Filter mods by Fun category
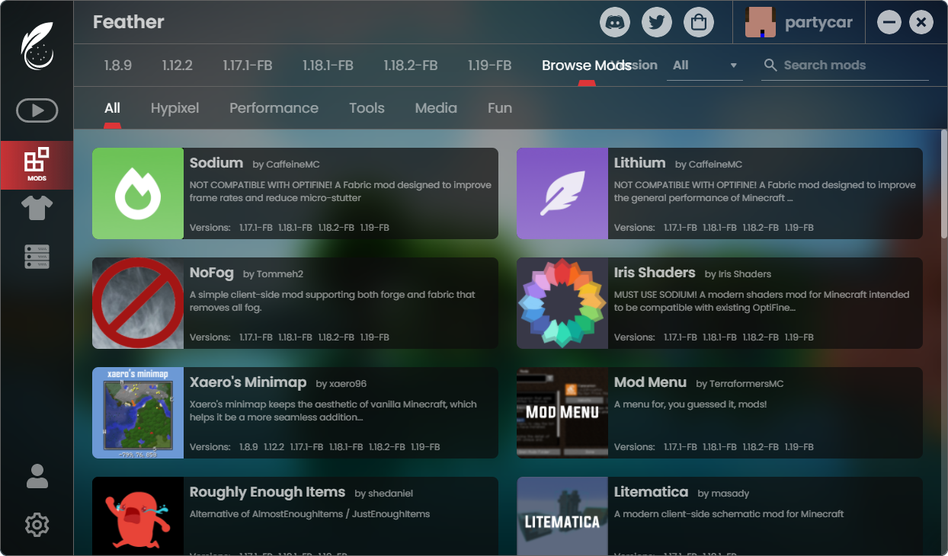 [x=500, y=108]
